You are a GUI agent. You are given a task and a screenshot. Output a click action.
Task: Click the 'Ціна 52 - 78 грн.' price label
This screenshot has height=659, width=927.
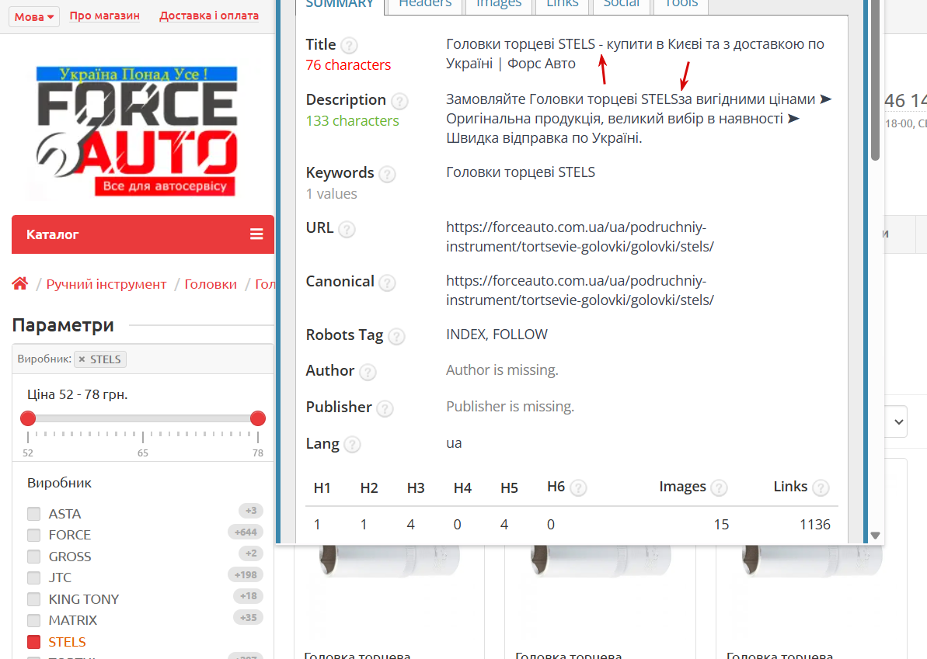coord(78,394)
